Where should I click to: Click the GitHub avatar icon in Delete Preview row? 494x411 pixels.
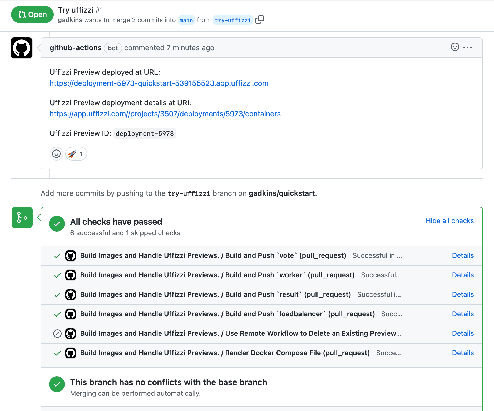point(71,334)
